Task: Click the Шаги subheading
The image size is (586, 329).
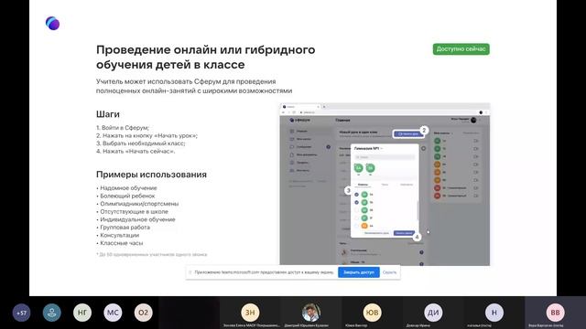Action: coord(108,114)
